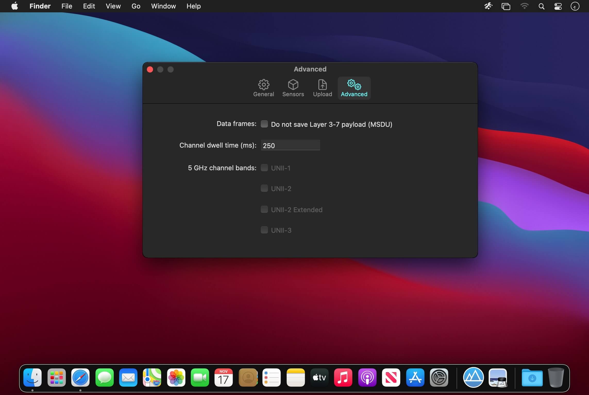Image resolution: width=589 pixels, height=395 pixels.
Task: Open System Preferences from the Dock
Action: coord(439,378)
